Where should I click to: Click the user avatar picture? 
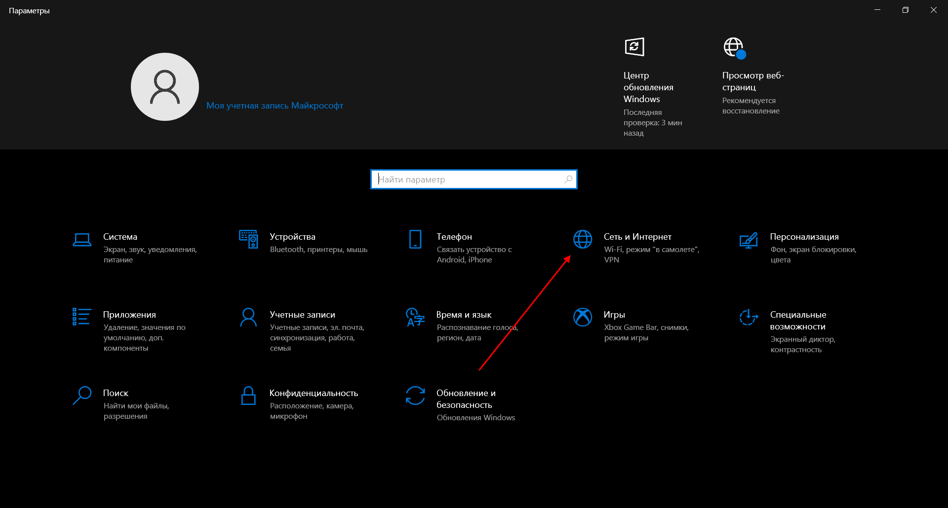[x=165, y=87]
